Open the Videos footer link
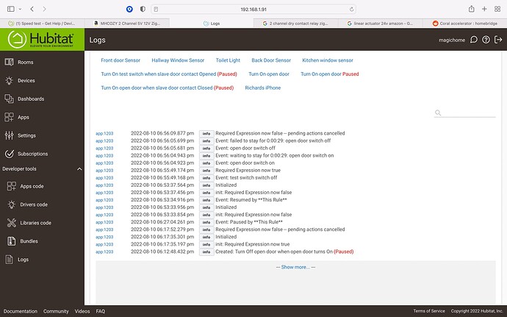This screenshot has height=317, width=507. tap(82, 311)
